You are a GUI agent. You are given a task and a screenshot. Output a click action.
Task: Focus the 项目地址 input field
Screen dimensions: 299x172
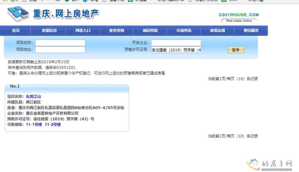pyautogui.click(x=60, y=50)
